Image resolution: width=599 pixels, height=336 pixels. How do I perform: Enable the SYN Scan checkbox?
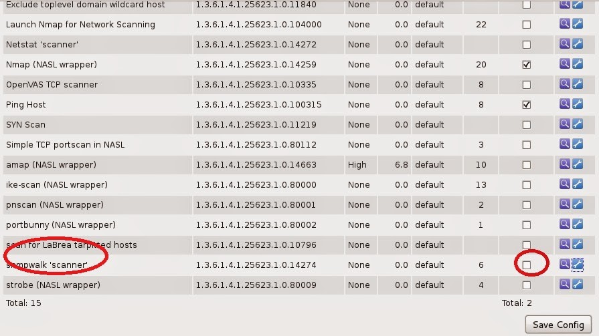527,125
